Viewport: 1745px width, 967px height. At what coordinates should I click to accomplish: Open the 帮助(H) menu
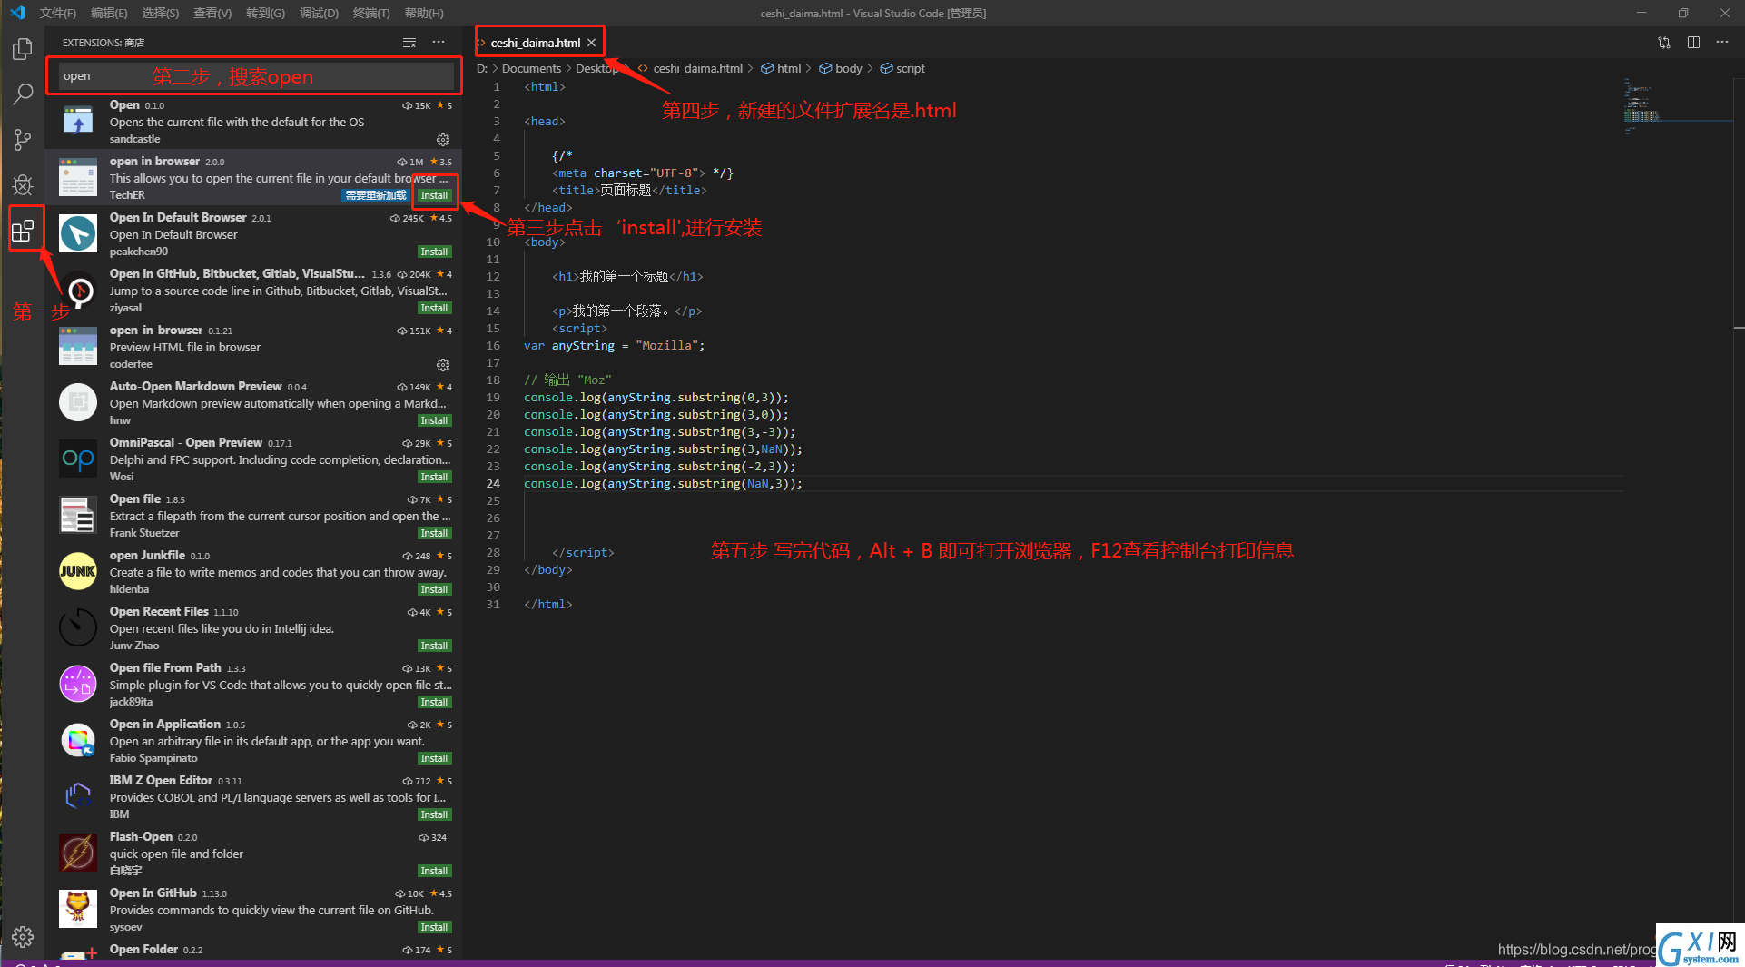[x=424, y=13]
